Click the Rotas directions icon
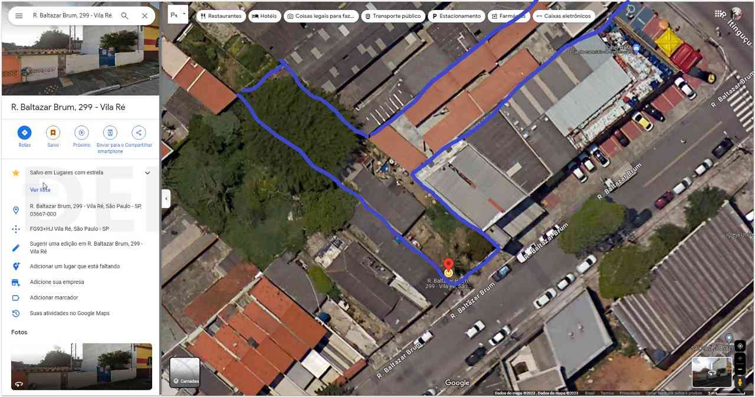The height and width of the screenshot is (397, 755). pyautogui.click(x=24, y=133)
